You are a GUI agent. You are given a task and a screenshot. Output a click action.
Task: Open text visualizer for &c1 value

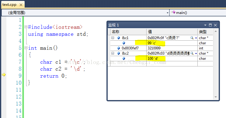[192, 38]
